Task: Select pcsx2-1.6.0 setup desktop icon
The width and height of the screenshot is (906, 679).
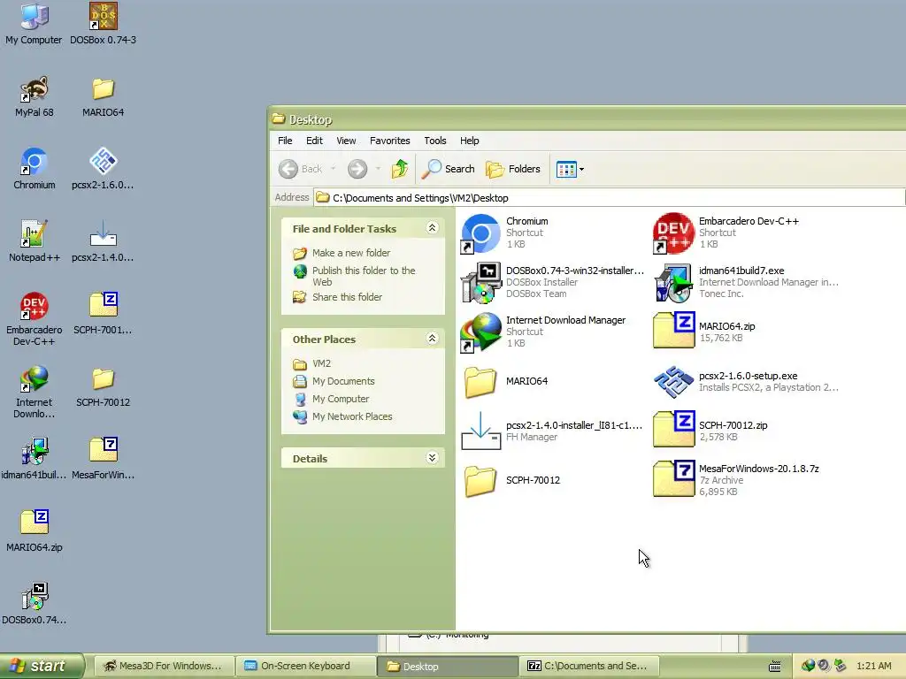Action: pyautogui.click(x=103, y=169)
